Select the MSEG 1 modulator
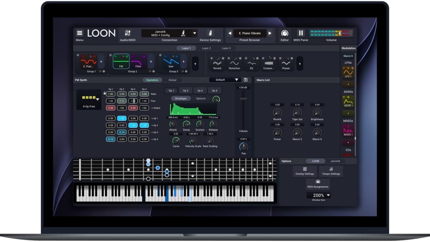This screenshot has width=430, height=242. (x=348, y=131)
